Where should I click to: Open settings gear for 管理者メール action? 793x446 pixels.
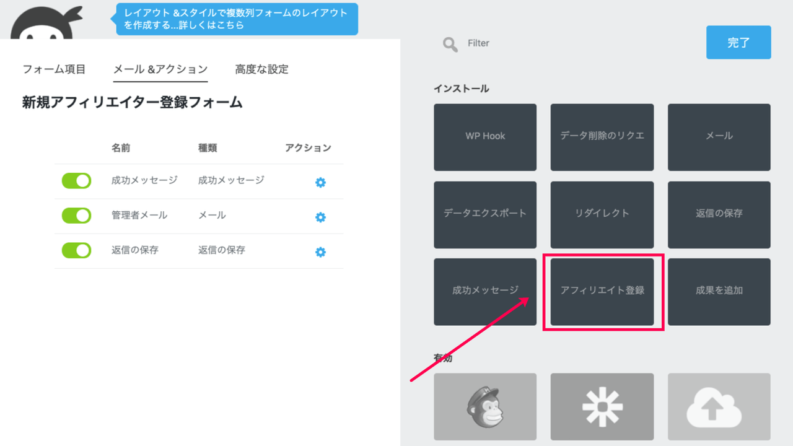tap(320, 217)
